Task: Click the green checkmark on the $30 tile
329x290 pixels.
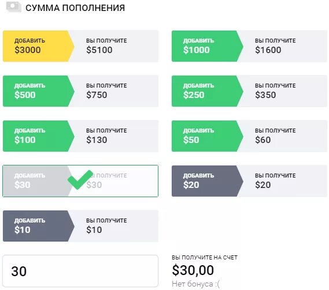Action: 80,180
